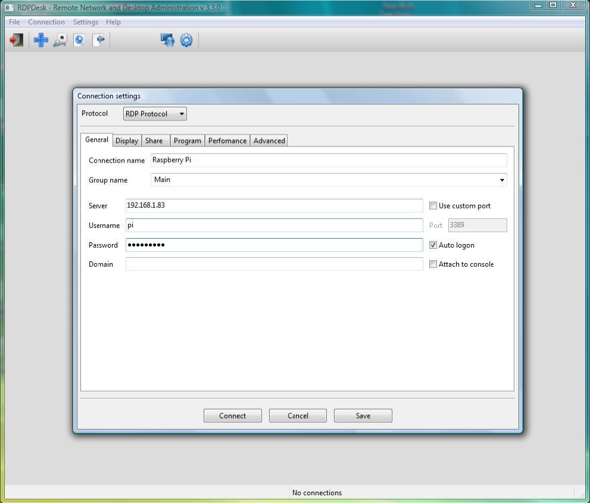Select the edit connection toolbar icon
This screenshot has width=590, height=503.
(x=60, y=40)
